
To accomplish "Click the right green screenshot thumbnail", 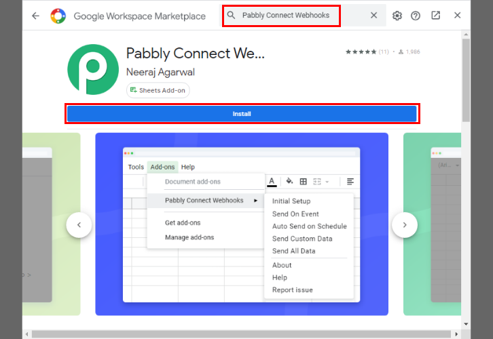I will pos(433,224).
